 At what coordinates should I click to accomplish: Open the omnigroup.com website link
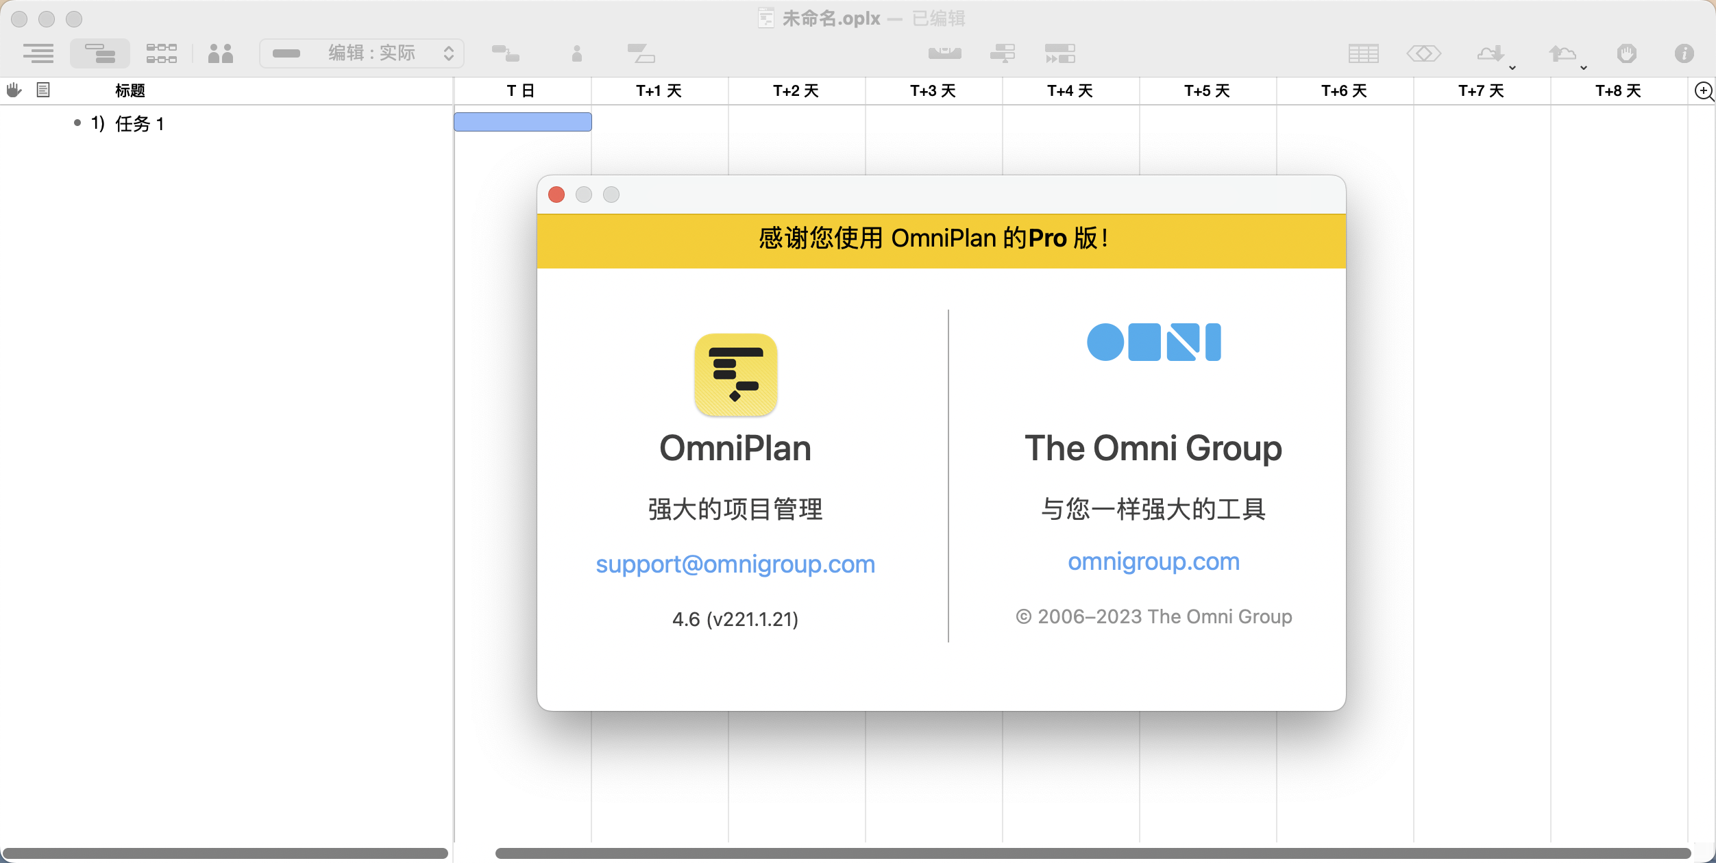pos(1154,562)
